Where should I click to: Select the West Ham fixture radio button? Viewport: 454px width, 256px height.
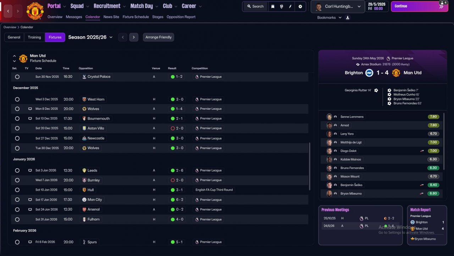click(x=17, y=99)
